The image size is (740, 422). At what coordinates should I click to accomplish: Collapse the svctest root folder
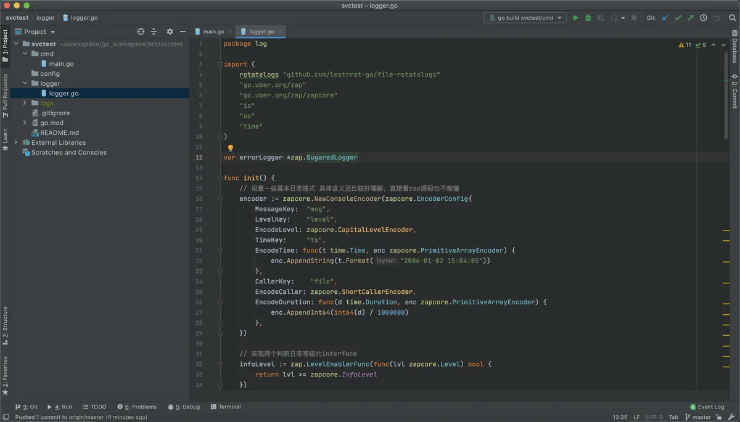tap(17, 44)
